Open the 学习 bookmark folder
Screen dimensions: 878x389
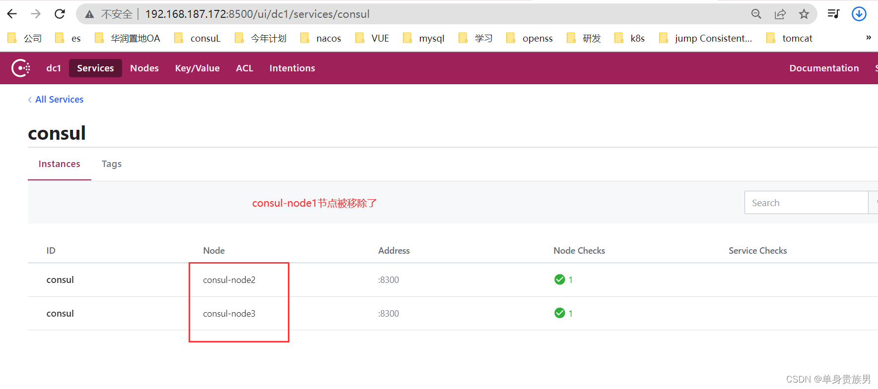(475, 38)
